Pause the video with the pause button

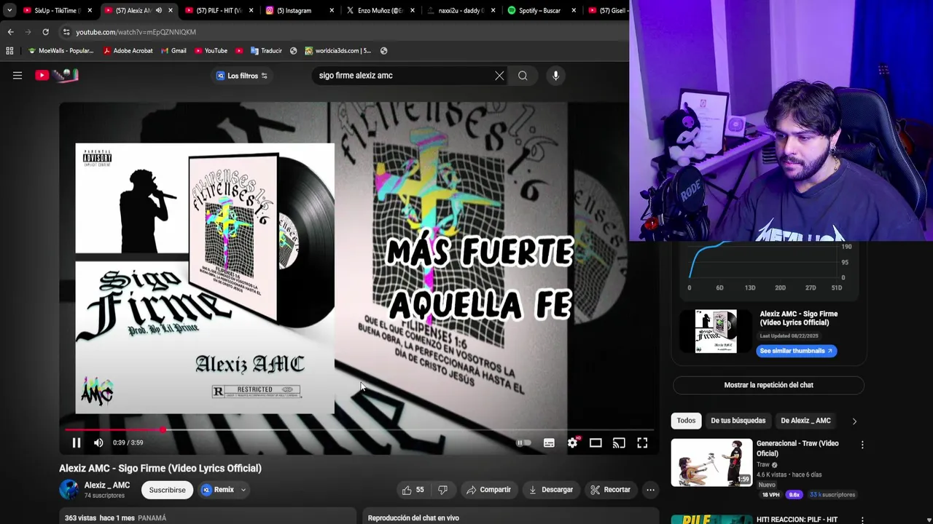(x=77, y=442)
